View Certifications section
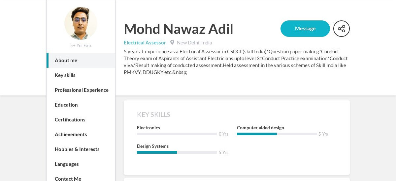 tap(81, 119)
